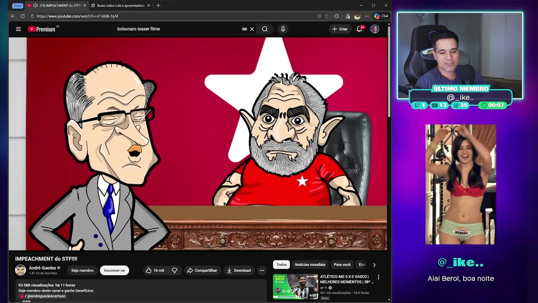Click the video title IMPEACHMENT do STF!!!!
Viewport: 538px width, 303px height.
coord(46,259)
